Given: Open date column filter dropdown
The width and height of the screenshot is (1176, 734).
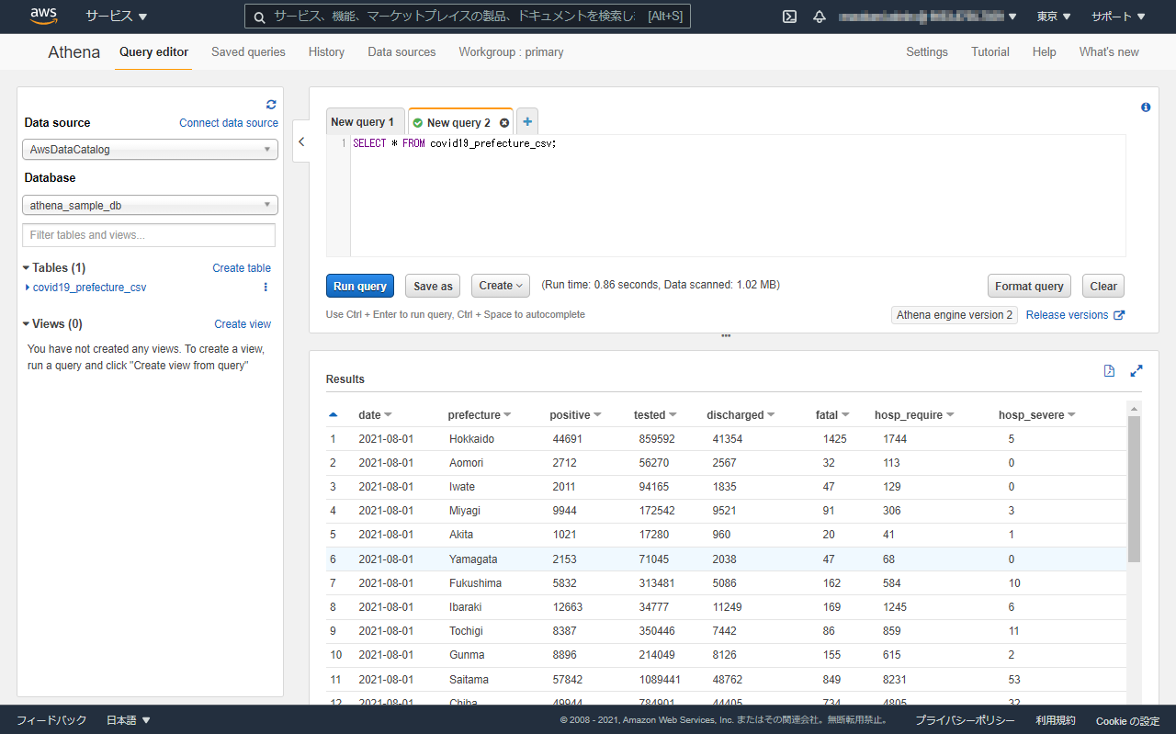Looking at the screenshot, I should coord(388,415).
